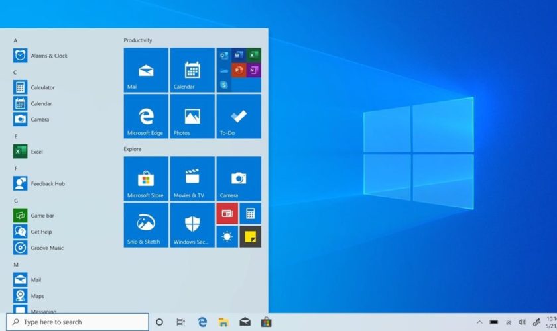The image size is (557, 331).
Task: Open the Snip & Sketch tile
Action: pyautogui.click(x=146, y=225)
